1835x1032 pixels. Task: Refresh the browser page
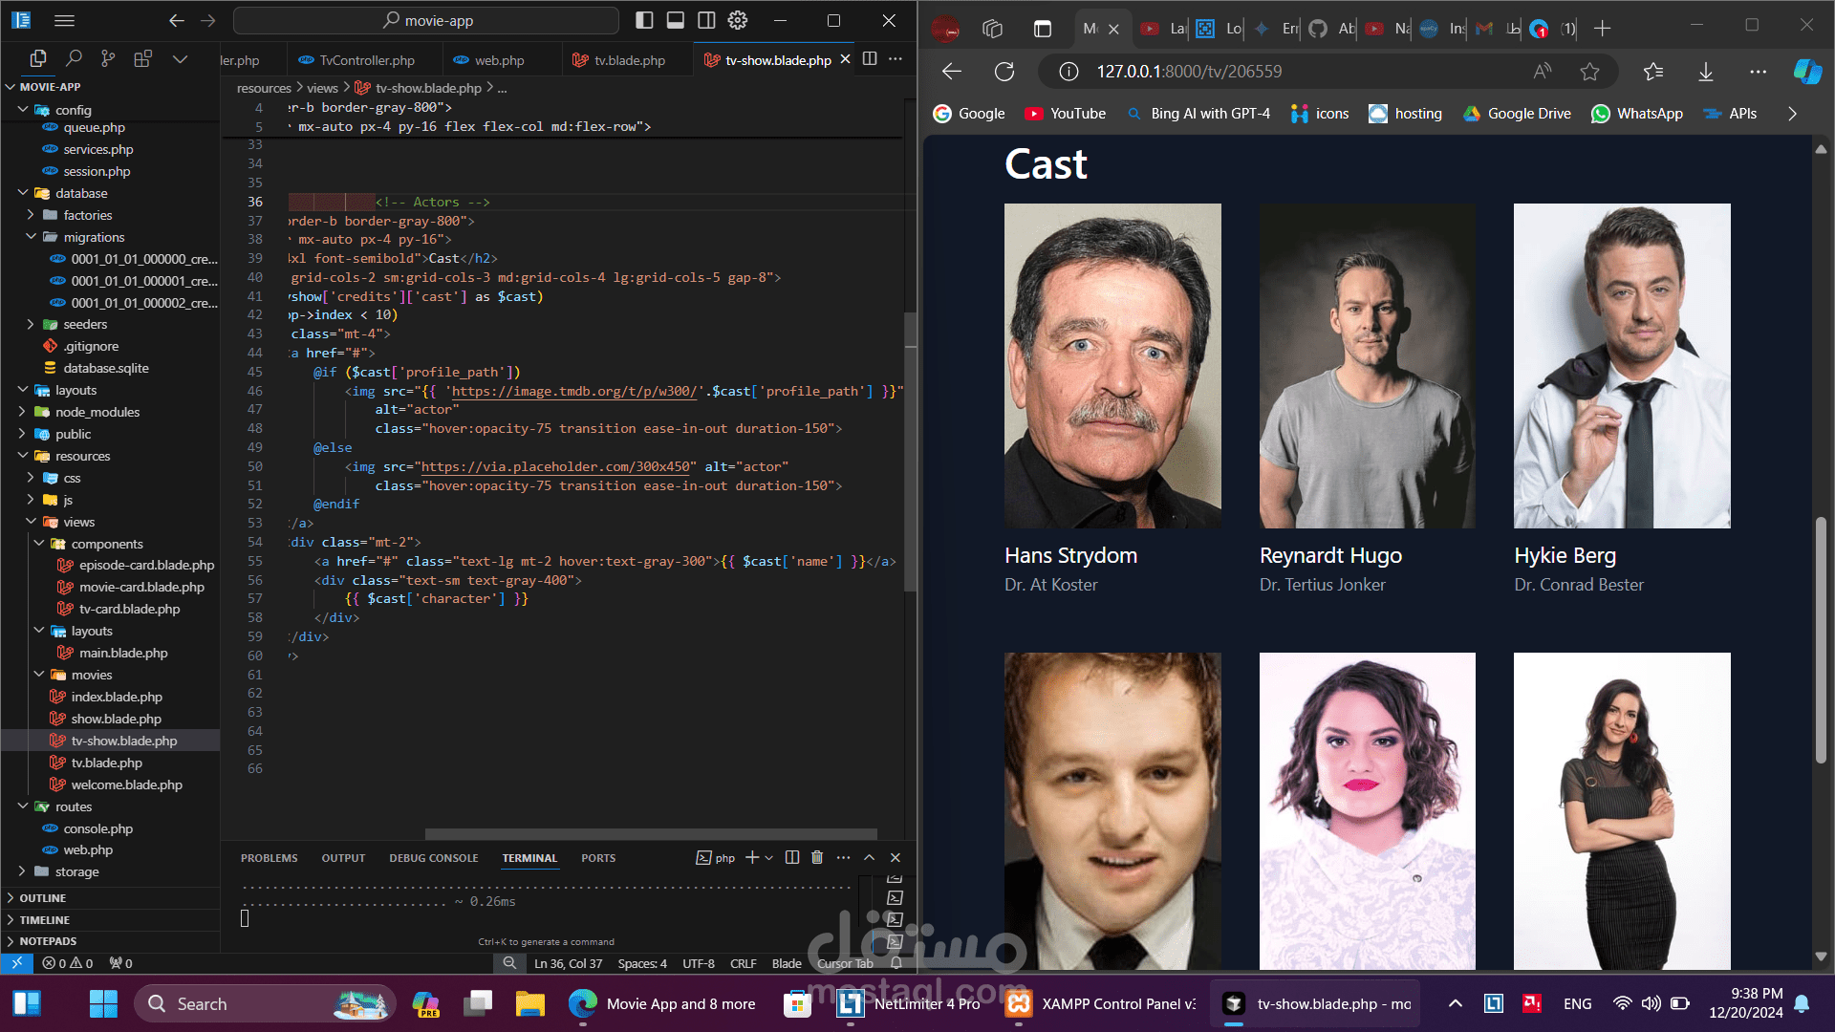tap(1004, 72)
